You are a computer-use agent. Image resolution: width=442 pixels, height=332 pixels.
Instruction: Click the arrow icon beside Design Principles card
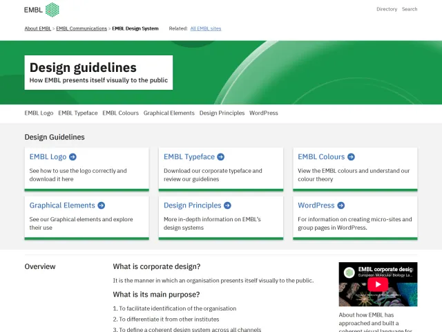(x=227, y=205)
